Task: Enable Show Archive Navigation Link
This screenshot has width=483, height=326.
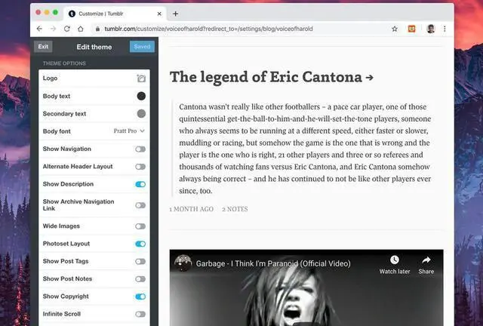Action: tap(140, 205)
